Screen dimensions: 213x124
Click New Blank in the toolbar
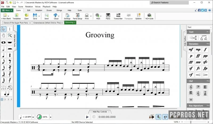(6, 16)
